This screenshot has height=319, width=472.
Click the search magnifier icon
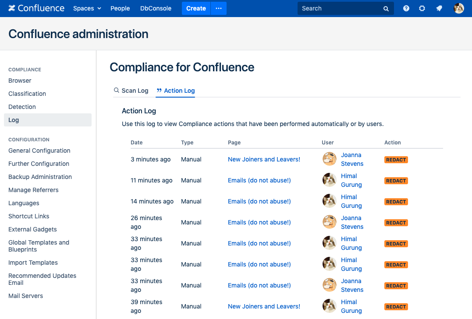click(386, 8)
